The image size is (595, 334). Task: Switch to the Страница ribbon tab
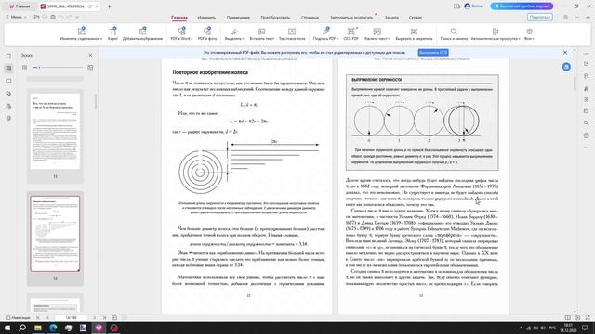pyautogui.click(x=310, y=18)
